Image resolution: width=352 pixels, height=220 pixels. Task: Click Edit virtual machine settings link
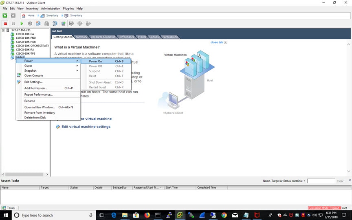(86, 127)
